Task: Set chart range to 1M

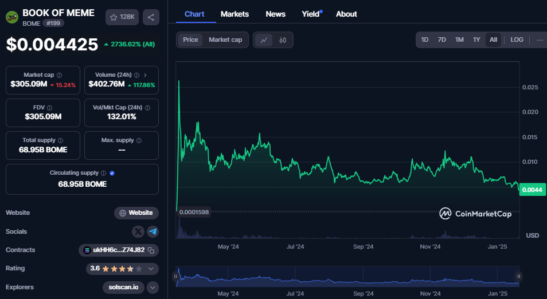Action: pos(459,40)
